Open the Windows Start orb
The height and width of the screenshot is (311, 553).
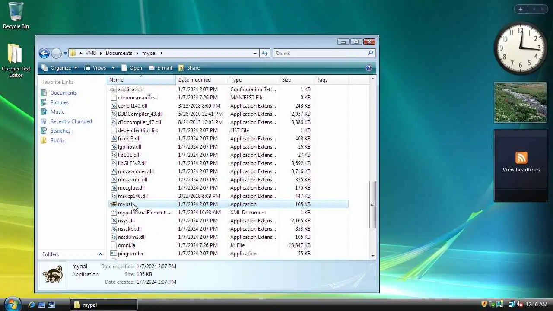(x=12, y=304)
